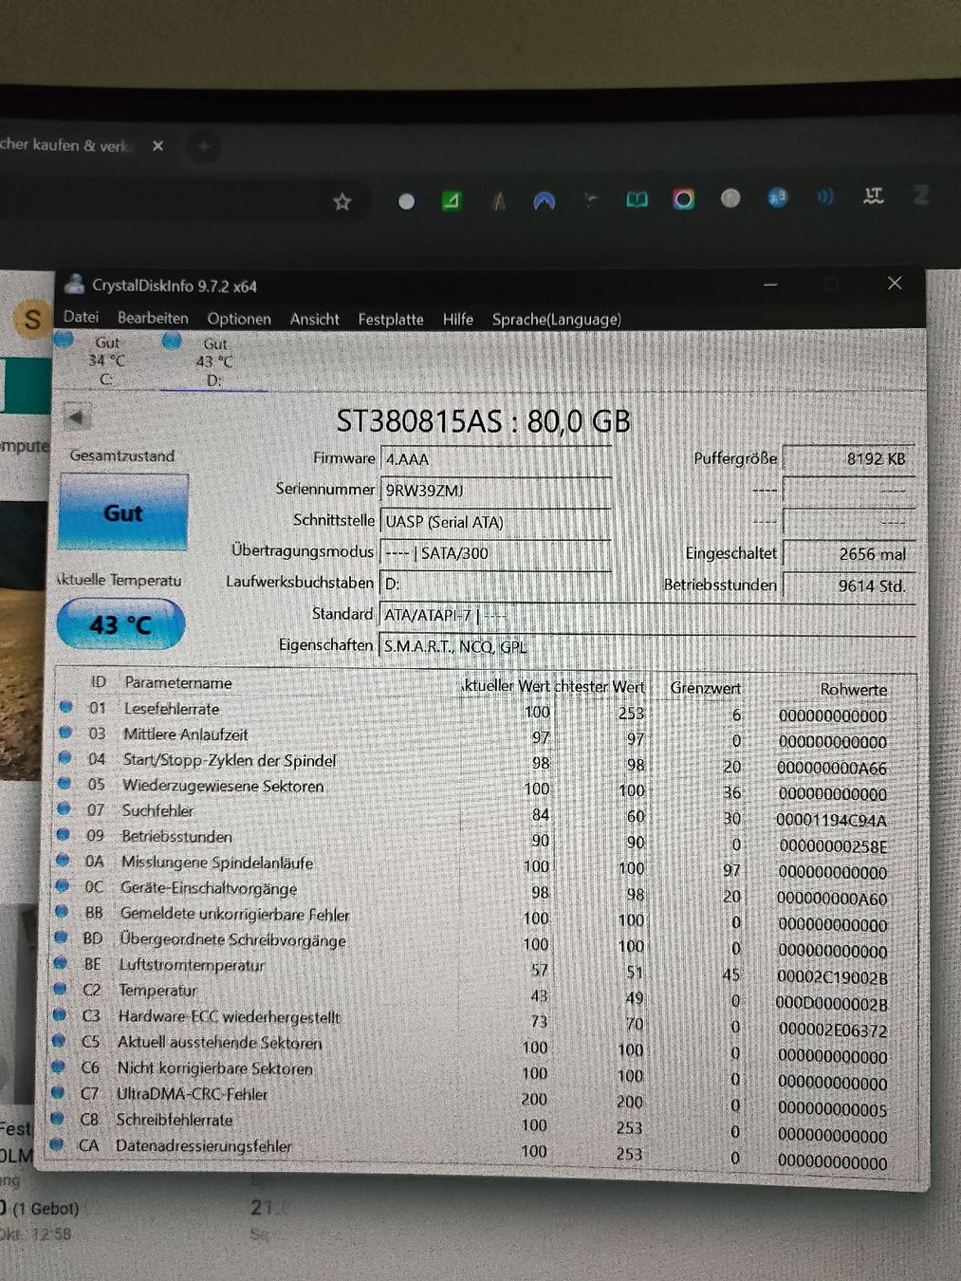Click status dot of Misslungene Spindelanläufe

[x=63, y=861]
